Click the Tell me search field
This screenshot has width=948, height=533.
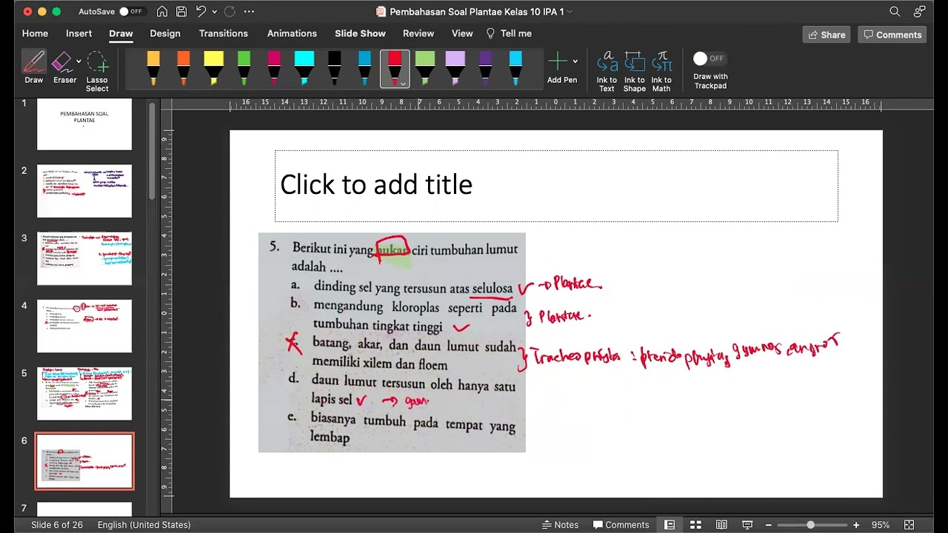pyautogui.click(x=509, y=33)
